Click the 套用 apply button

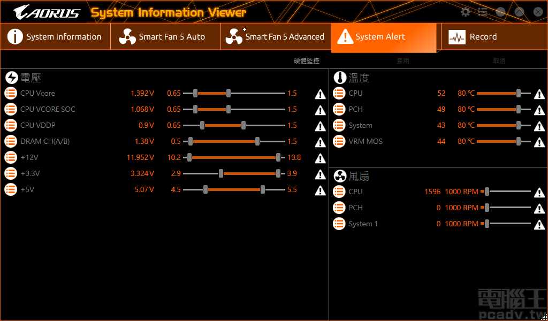[x=402, y=61]
